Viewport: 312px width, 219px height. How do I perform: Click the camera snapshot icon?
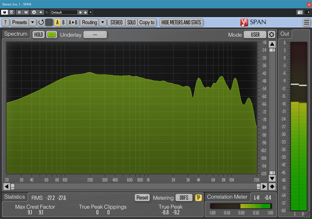pyautogui.click(x=300, y=12)
